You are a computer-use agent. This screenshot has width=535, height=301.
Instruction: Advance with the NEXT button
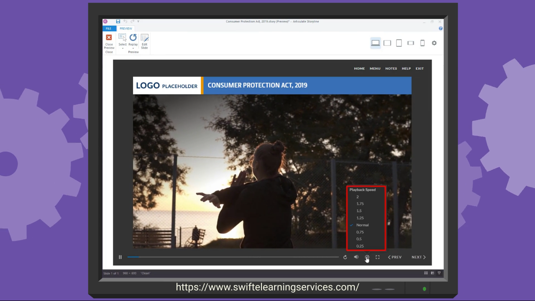419,257
